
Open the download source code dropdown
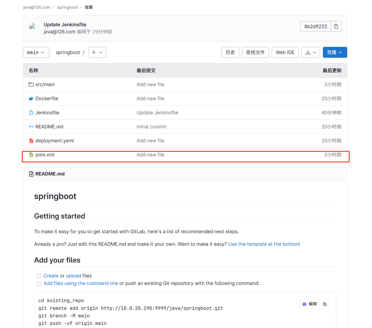coord(310,53)
